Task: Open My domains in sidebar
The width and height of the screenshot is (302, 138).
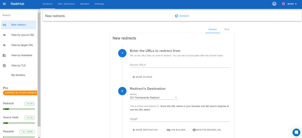Action: [x=18, y=75]
